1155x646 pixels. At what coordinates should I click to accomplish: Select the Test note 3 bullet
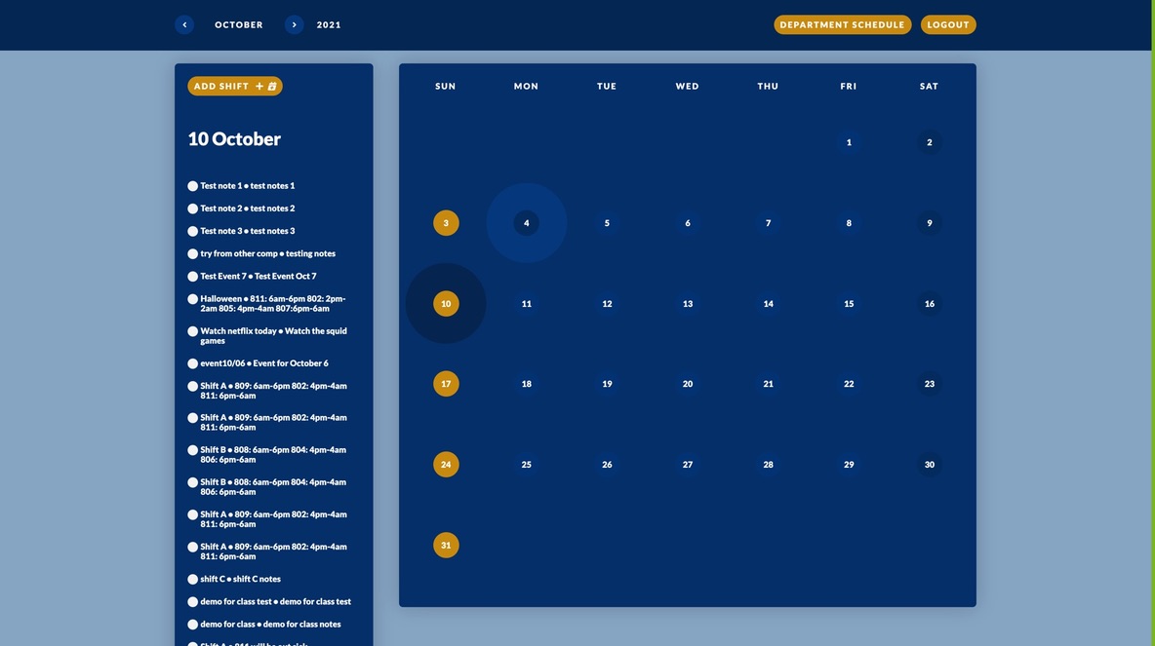click(x=192, y=231)
